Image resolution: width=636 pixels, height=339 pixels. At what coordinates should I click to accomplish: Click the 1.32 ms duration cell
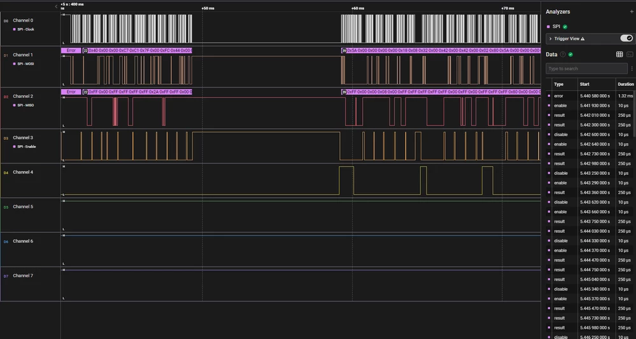pos(625,96)
